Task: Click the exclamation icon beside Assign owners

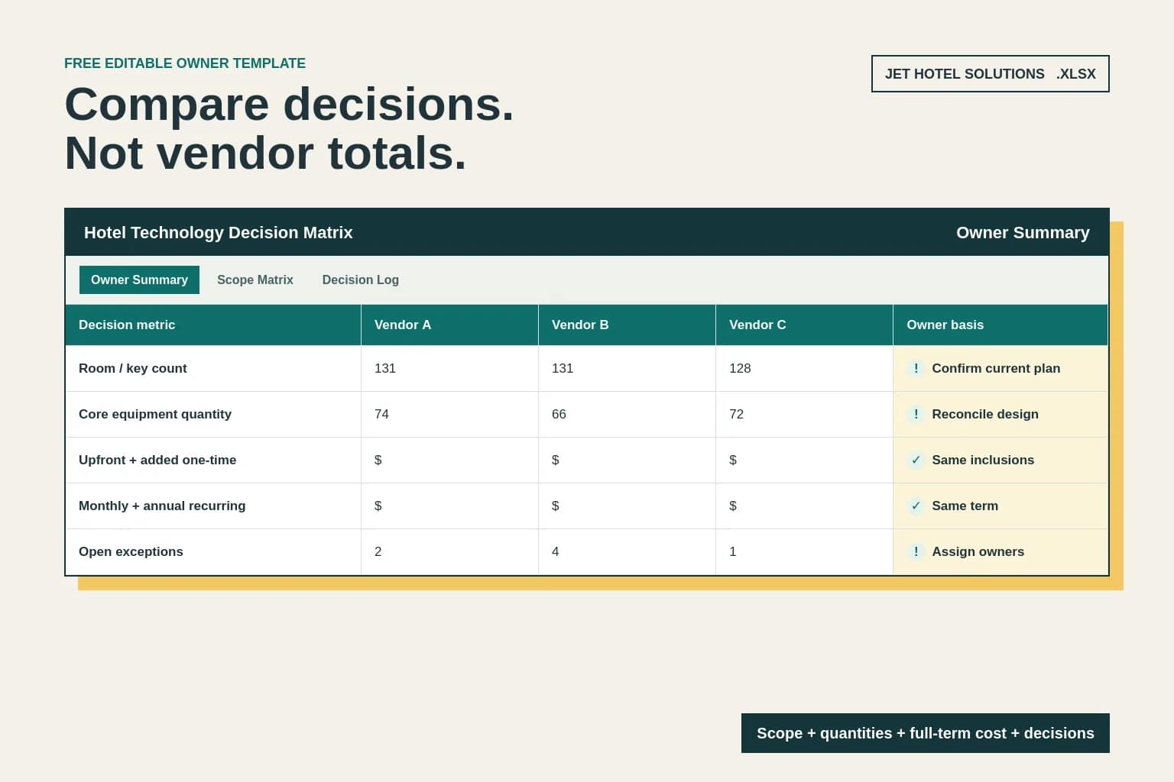Action: pyautogui.click(x=916, y=551)
